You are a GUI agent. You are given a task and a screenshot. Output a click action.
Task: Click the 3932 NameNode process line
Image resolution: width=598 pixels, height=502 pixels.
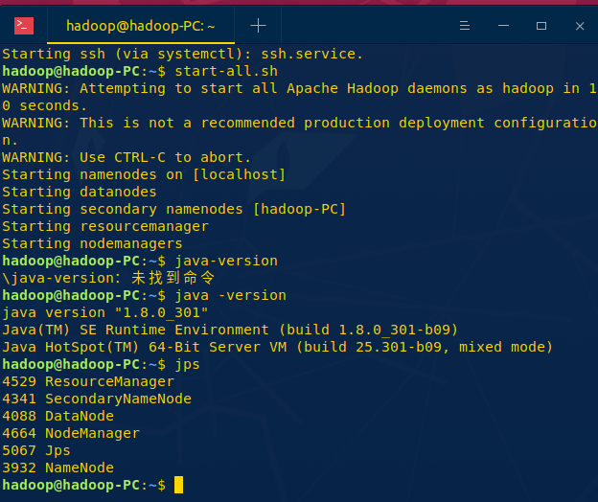57,468
